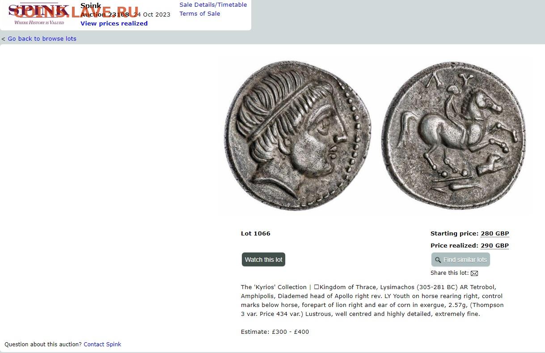Click the estimate £300 - £400 text
Screen dimensions: 545x353
tap(275, 332)
